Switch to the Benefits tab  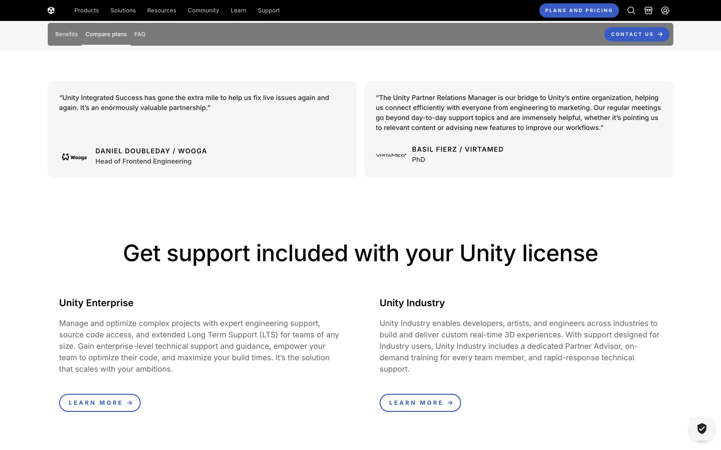click(66, 34)
